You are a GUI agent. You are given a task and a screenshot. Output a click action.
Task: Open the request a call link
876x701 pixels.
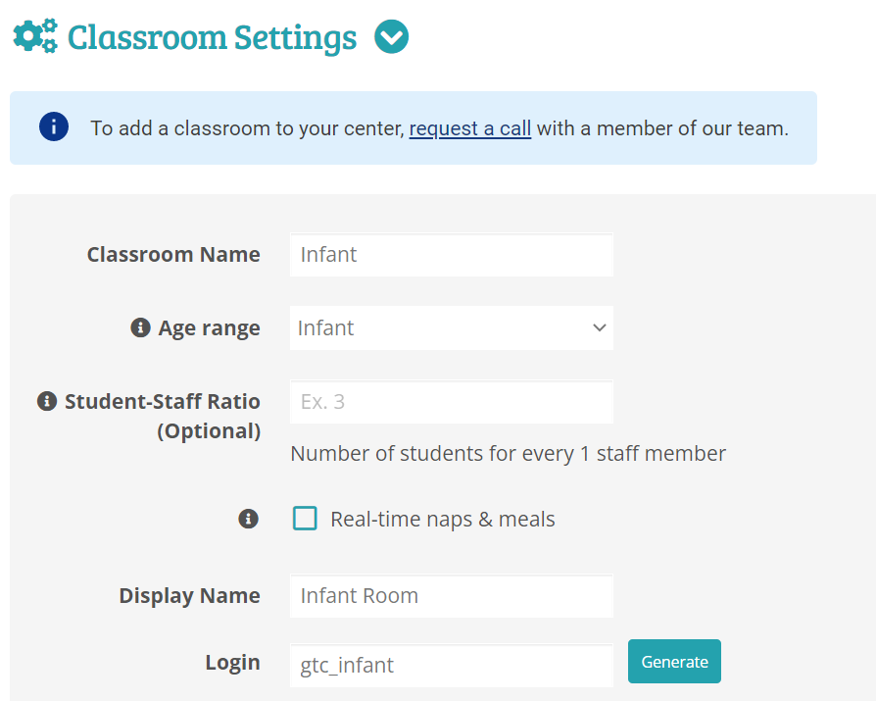click(469, 127)
